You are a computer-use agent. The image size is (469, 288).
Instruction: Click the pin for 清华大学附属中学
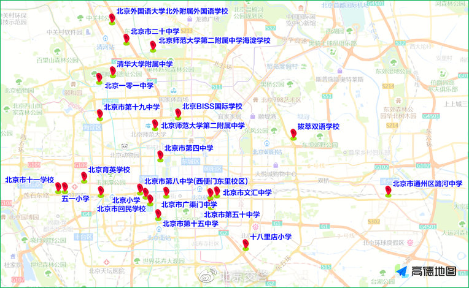(112, 71)
